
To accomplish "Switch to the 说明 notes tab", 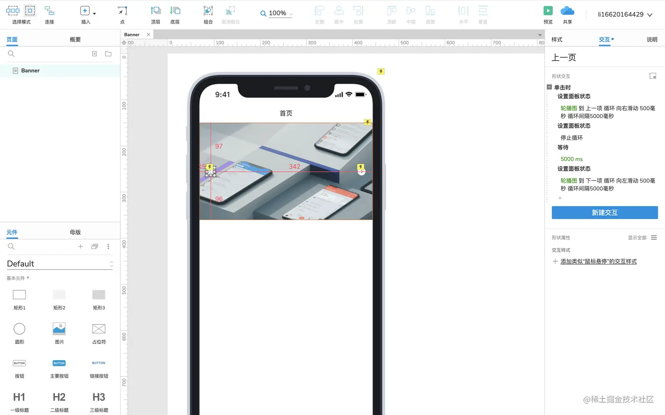I will (x=652, y=40).
